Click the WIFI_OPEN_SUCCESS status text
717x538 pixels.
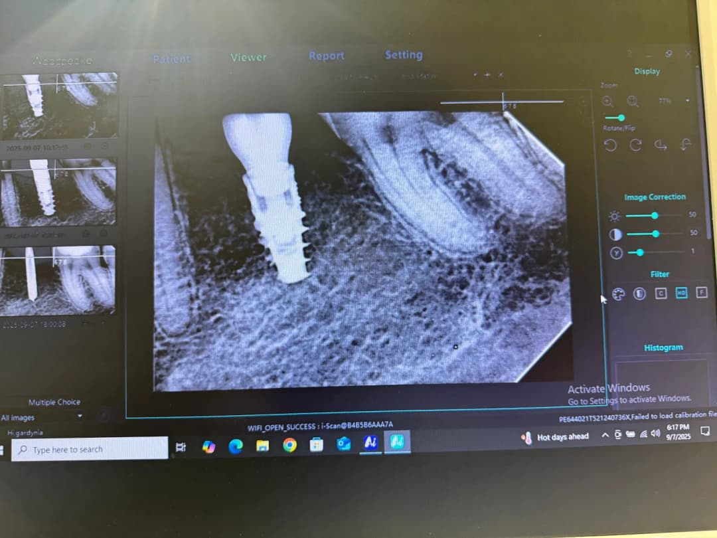point(320,426)
